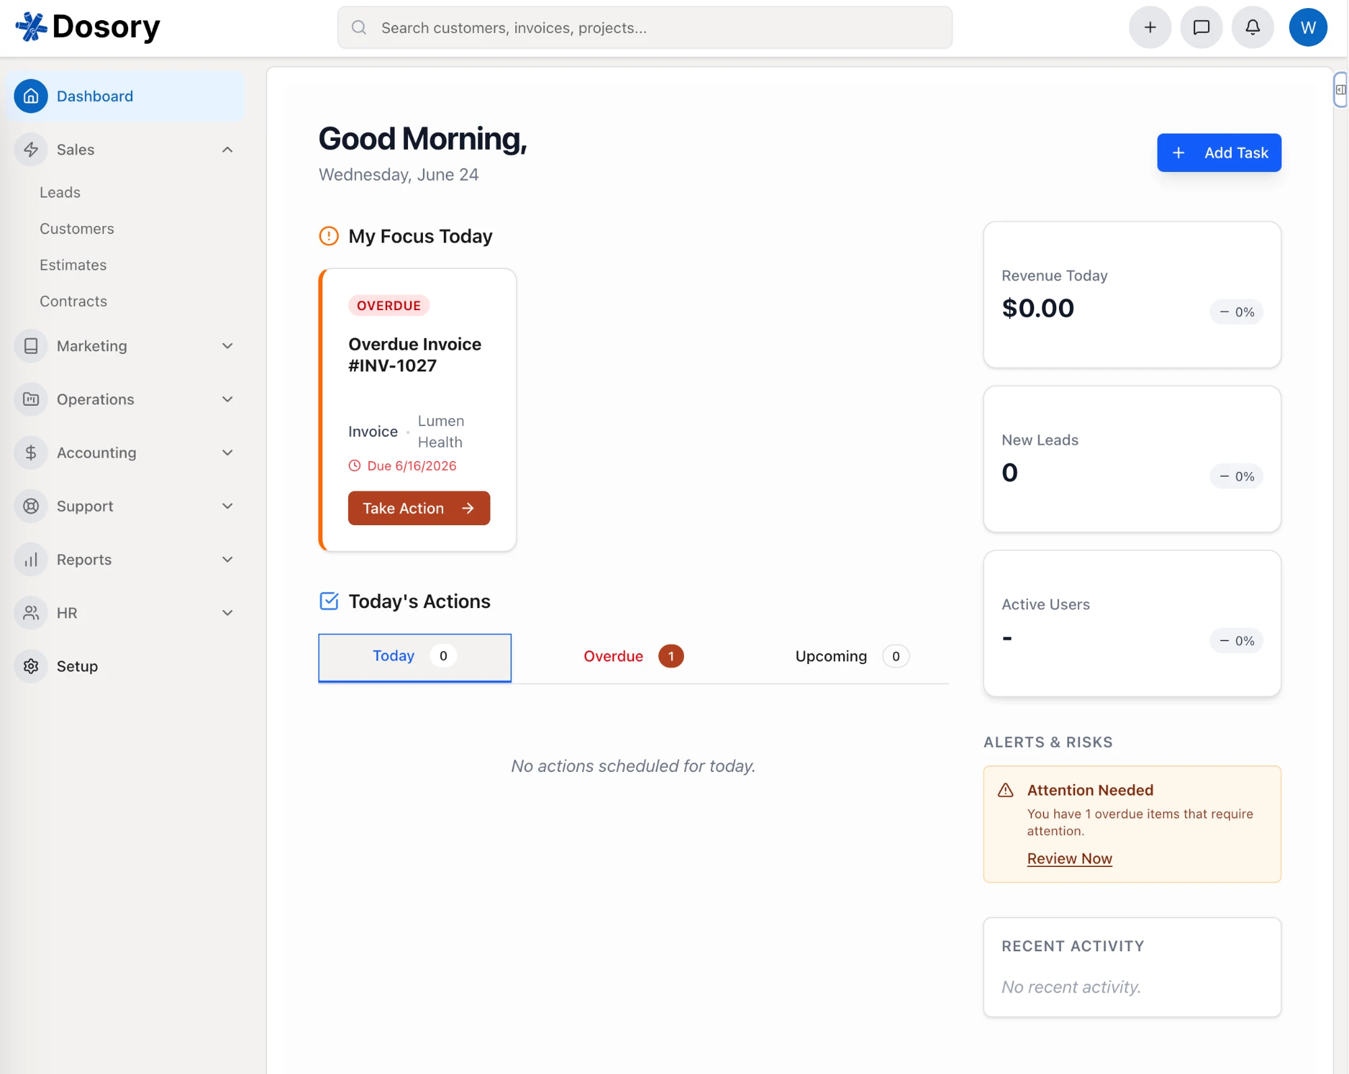1349x1074 pixels.
Task: Open Dashboard in the sidebar
Action: (x=125, y=96)
